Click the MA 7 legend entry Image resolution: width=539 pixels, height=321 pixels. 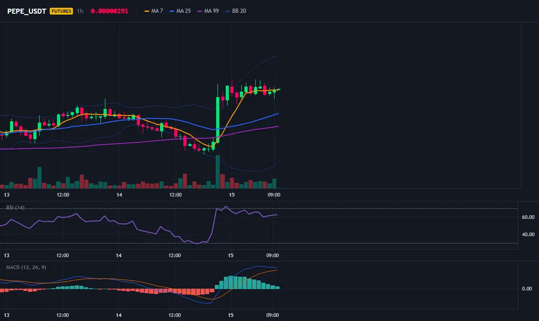pos(154,11)
